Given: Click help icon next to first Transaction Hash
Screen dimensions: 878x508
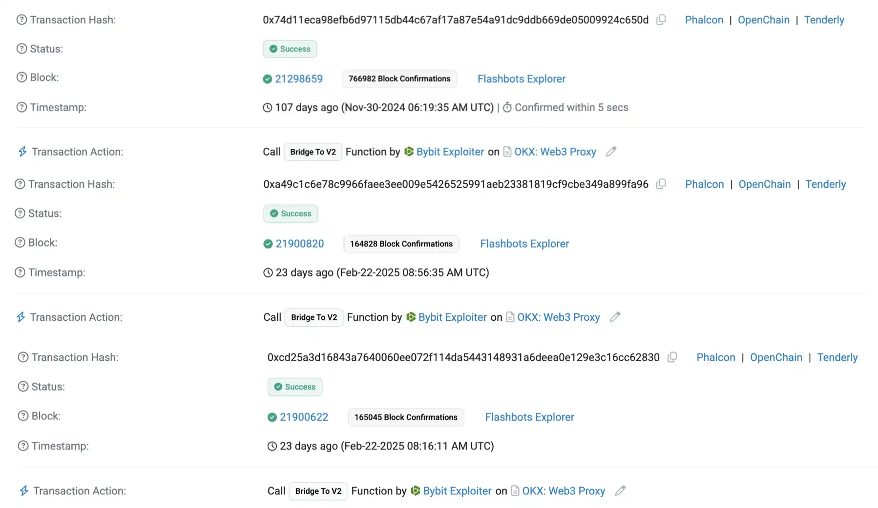Looking at the screenshot, I should point(21,20).
